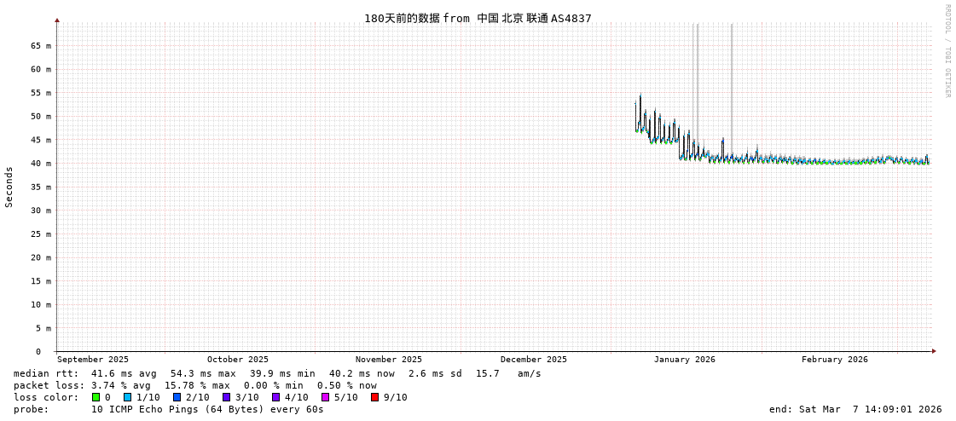
Task: Click the February 2026 x-axis label
Action: [834, 360]
